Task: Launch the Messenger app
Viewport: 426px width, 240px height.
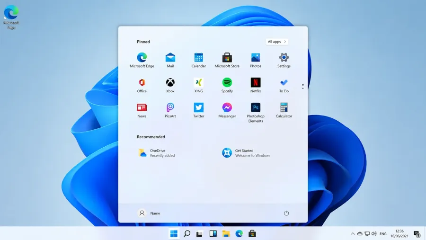Action: [x=227, y=110]
